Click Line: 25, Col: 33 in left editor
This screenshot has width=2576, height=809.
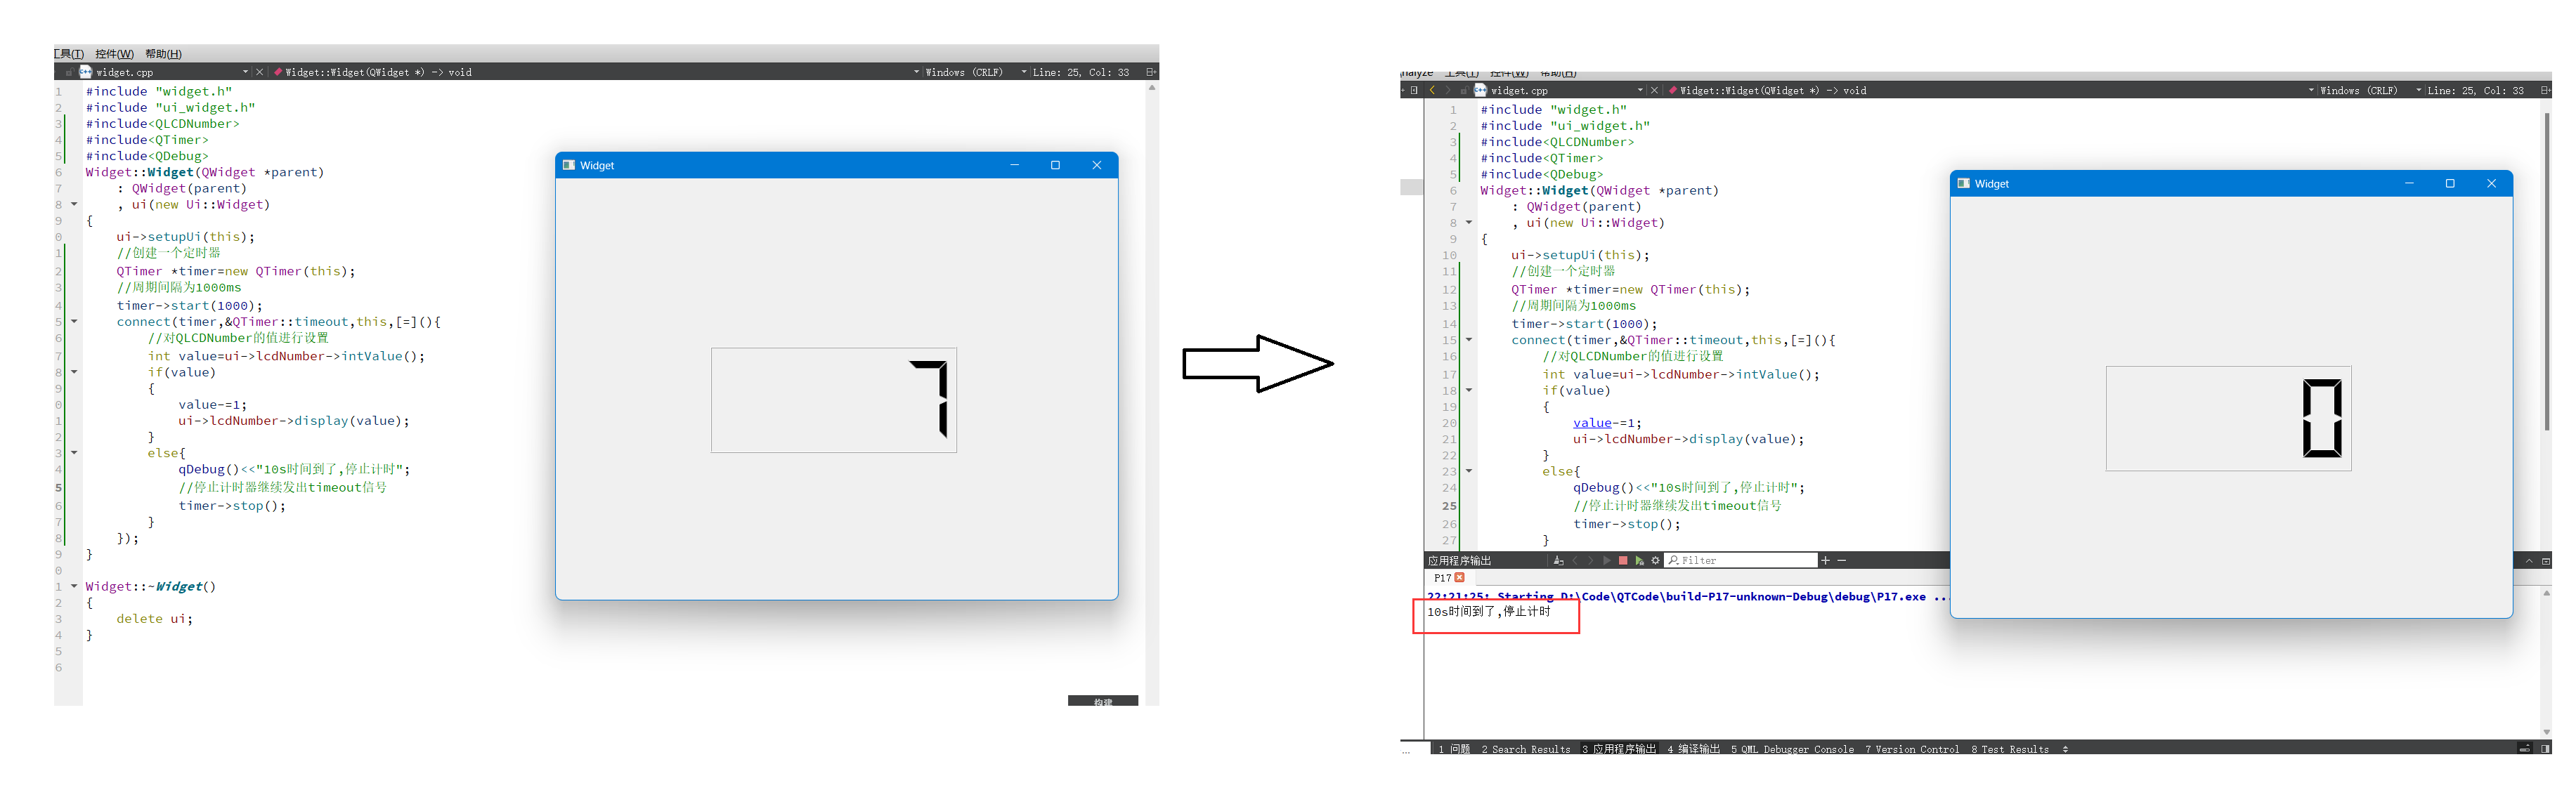click(1080, 72)
